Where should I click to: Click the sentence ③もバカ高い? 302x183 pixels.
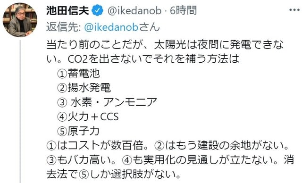pos(79,160)
